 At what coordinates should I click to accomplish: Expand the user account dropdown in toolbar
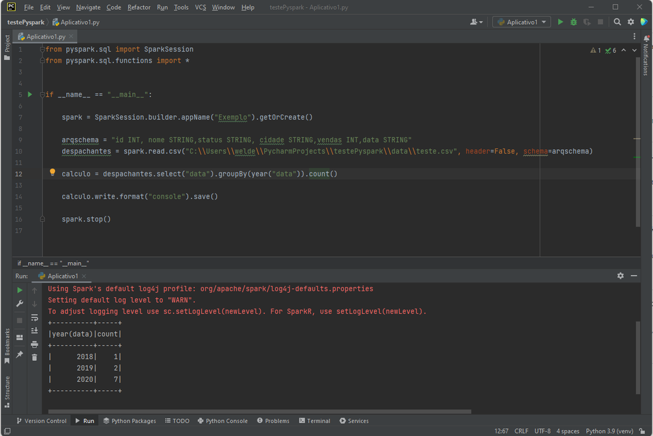point(477,22)
